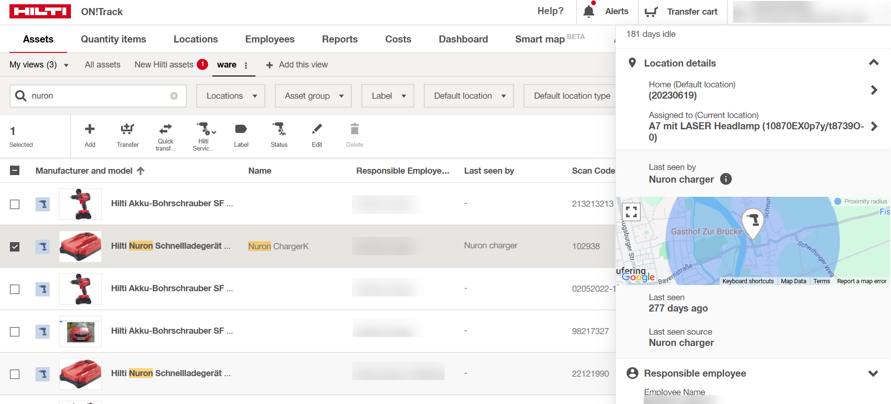Viewport: 891px width, 404px height.
Task: Expand the Responsible employee section
Action: (873, 373)
